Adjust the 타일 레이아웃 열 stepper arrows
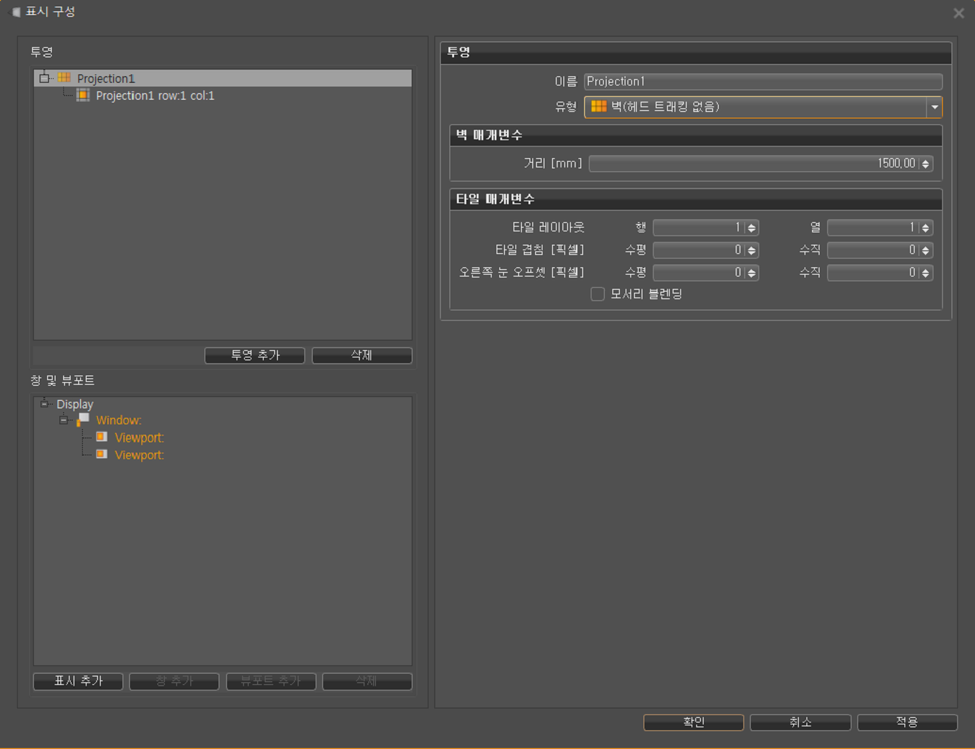975x749 pixels. coord(925,228)
